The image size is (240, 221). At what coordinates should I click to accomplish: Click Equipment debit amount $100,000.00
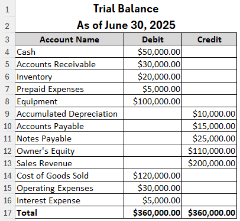[153, 101]
